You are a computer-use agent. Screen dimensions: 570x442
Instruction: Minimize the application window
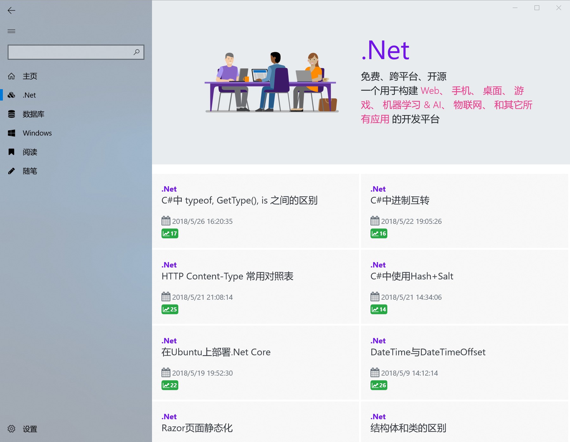[x=515, y=8]
